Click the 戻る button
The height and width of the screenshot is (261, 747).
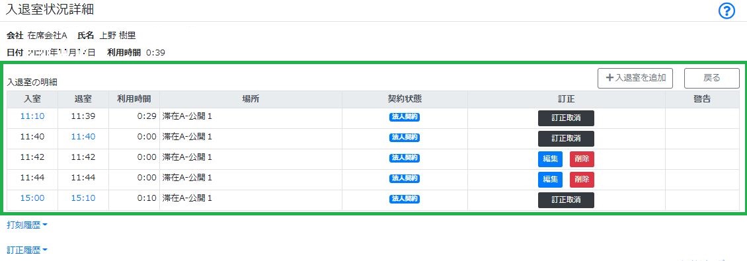712,78
